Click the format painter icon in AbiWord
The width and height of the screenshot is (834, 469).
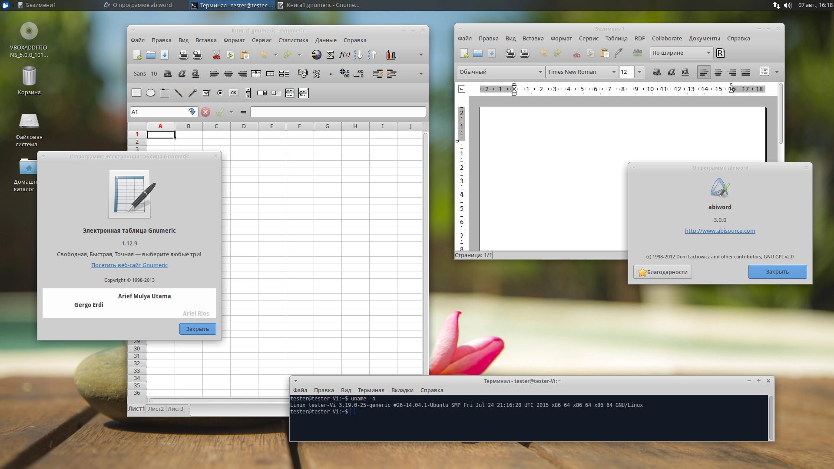click(x=619, y=53)
